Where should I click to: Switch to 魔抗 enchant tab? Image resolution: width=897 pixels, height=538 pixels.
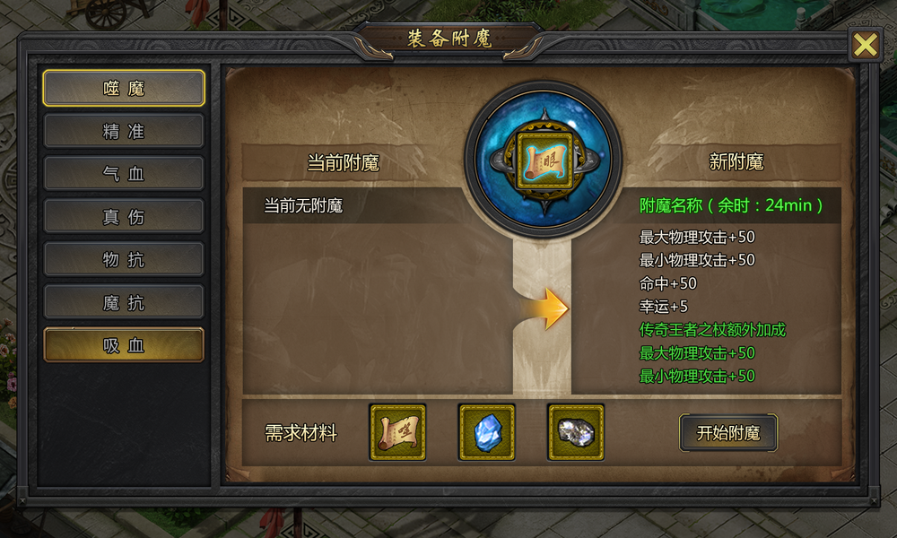(124, 302)
